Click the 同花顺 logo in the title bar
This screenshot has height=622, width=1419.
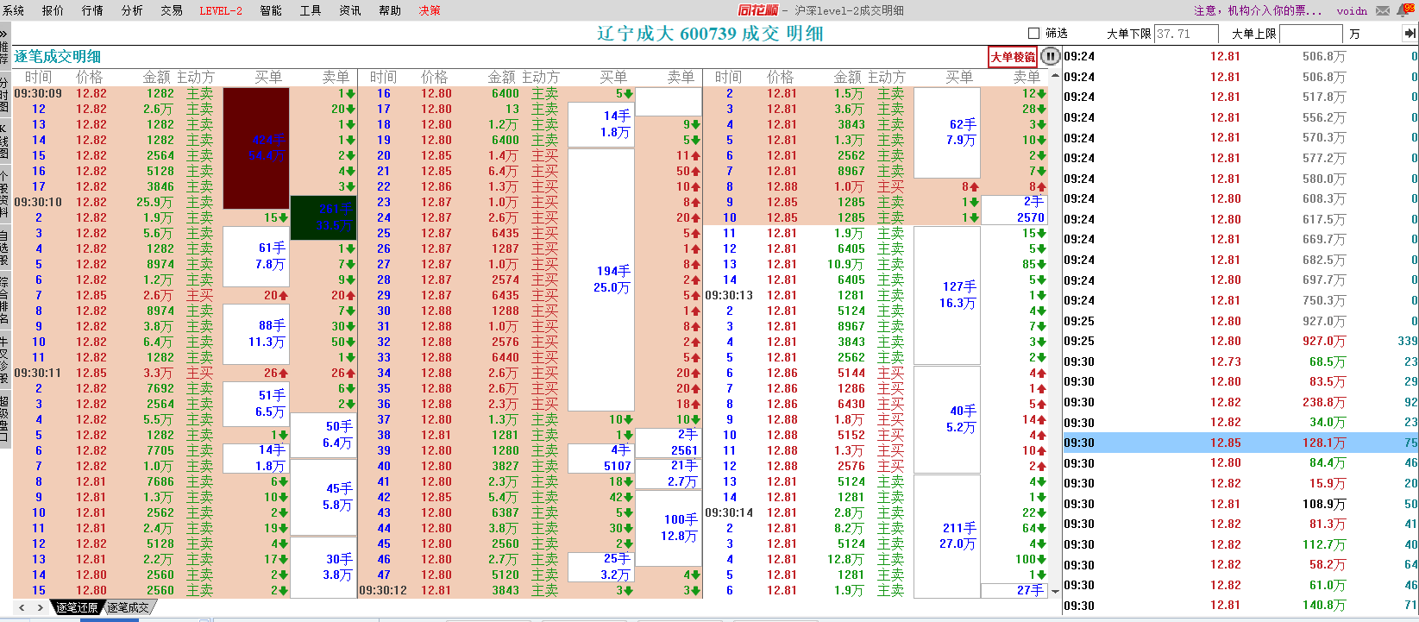[757, 10]
